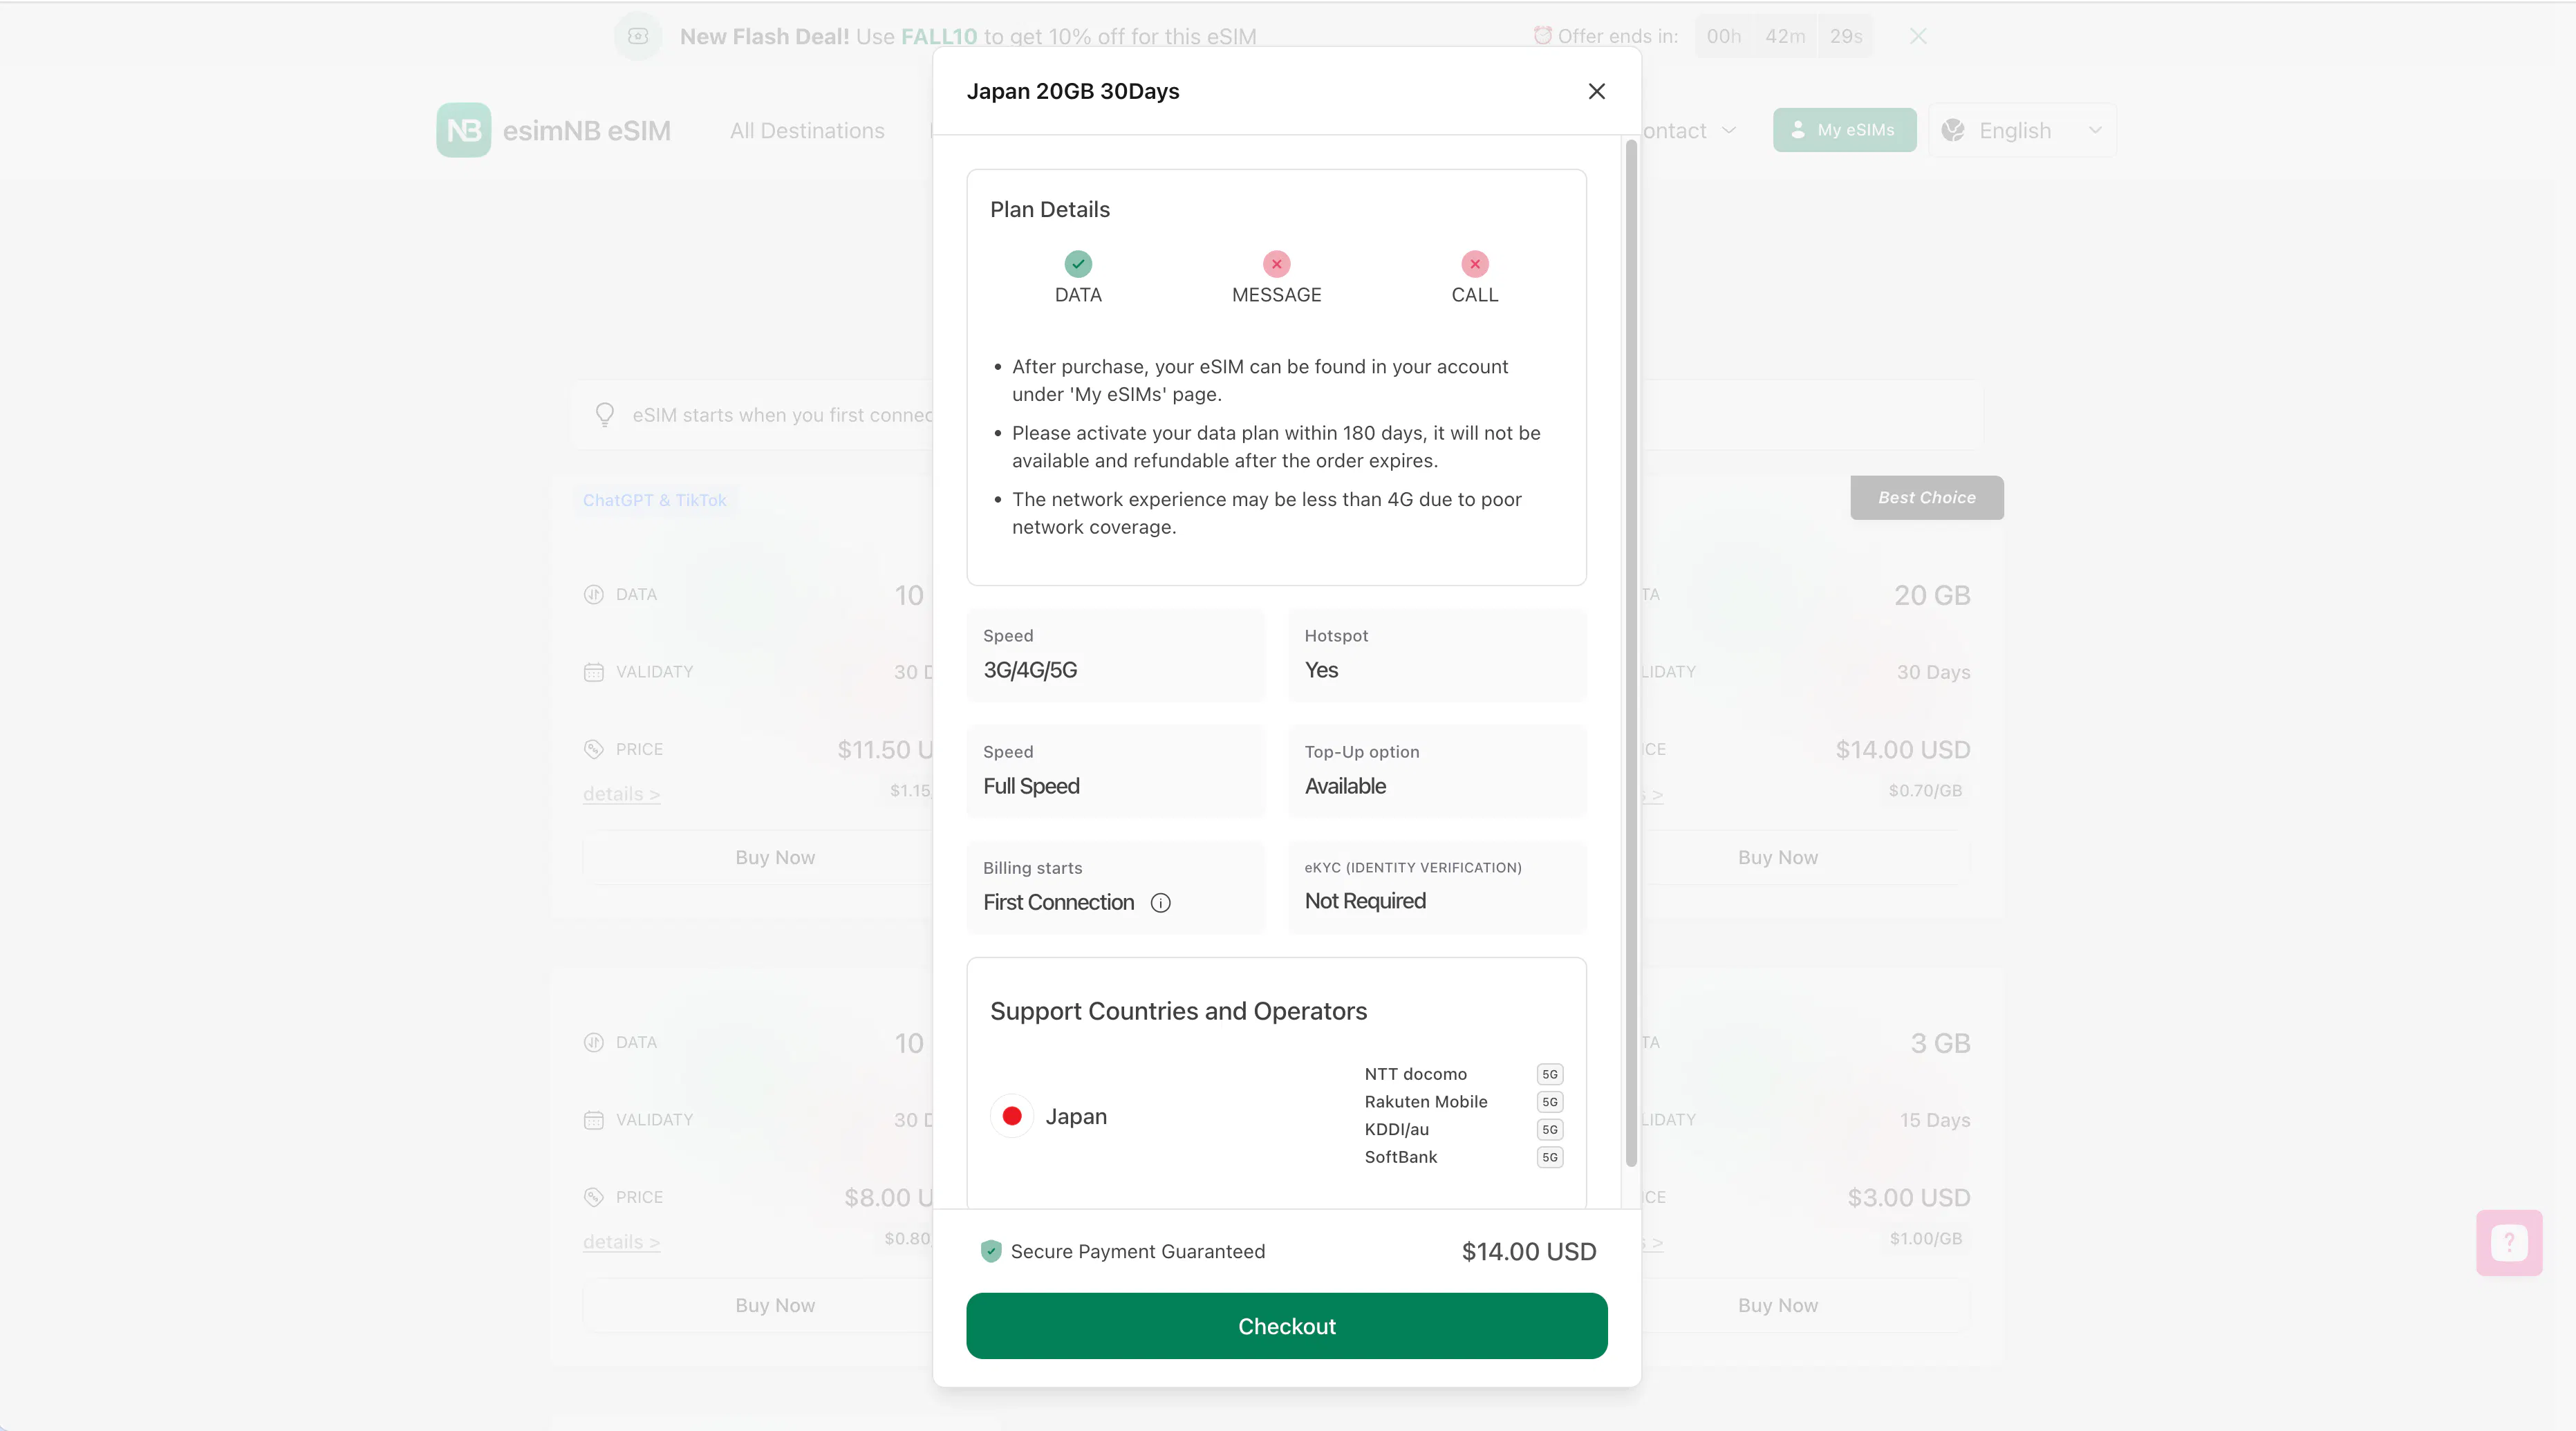2576x1431 pixels.
Task: Click the 5G badge next to SoftBank
Action: coord(1549,1157)
